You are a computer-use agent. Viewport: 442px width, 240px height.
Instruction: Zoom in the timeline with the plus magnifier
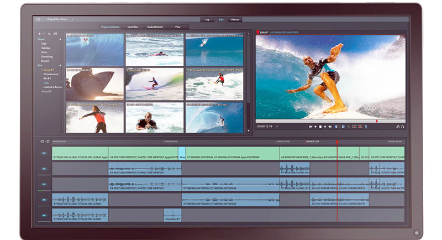(x=48, y=142)
